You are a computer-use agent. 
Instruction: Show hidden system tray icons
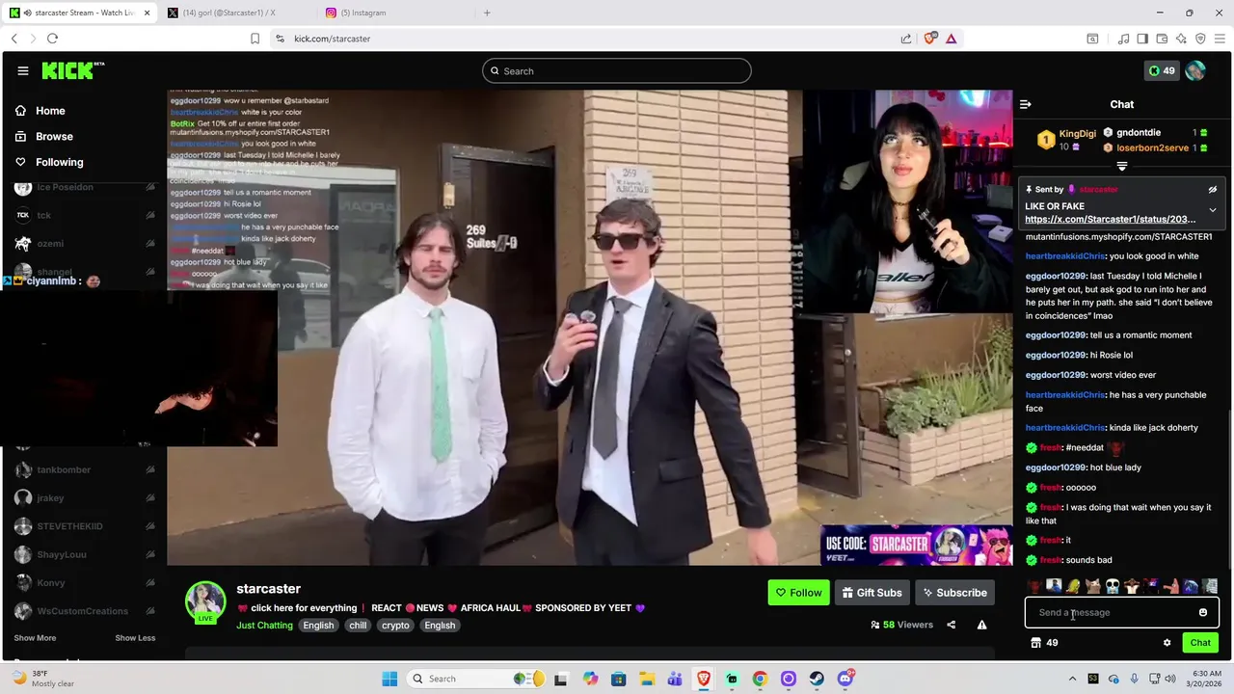[1072, 679]
